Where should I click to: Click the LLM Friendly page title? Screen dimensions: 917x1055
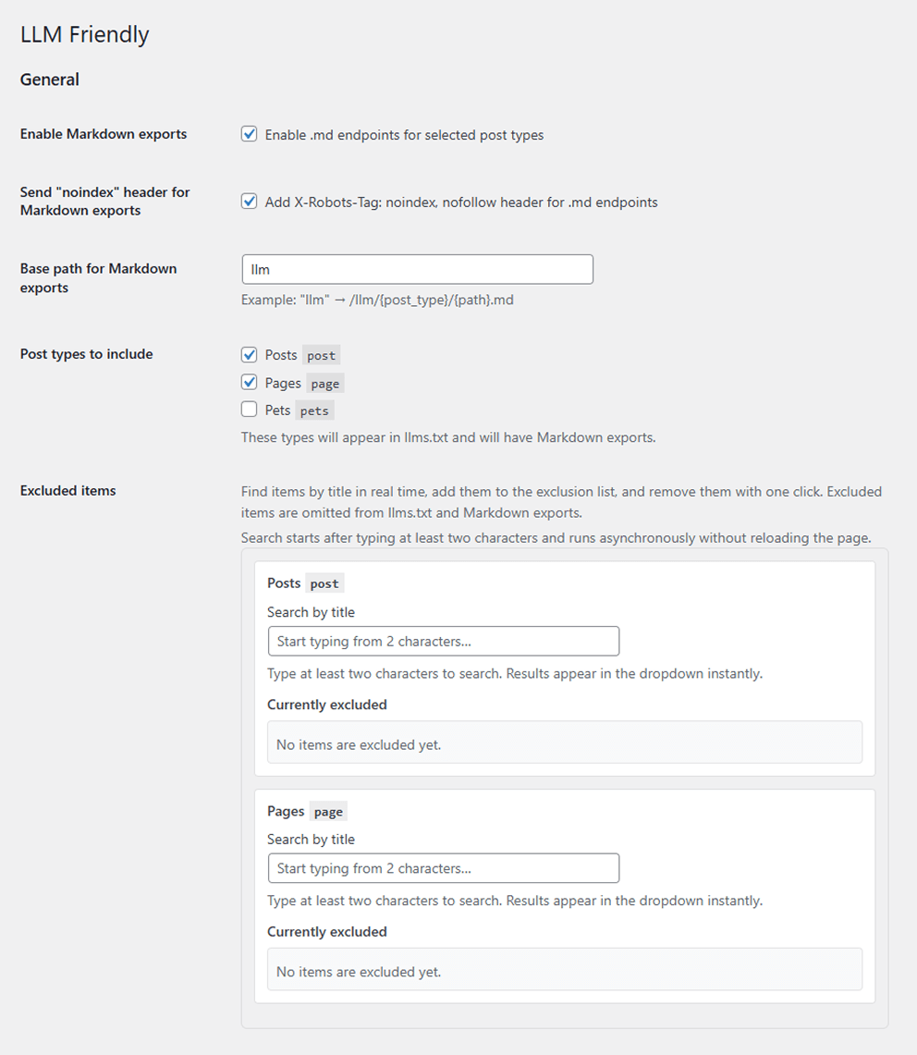pyautogui.click(x=84, y=35)
